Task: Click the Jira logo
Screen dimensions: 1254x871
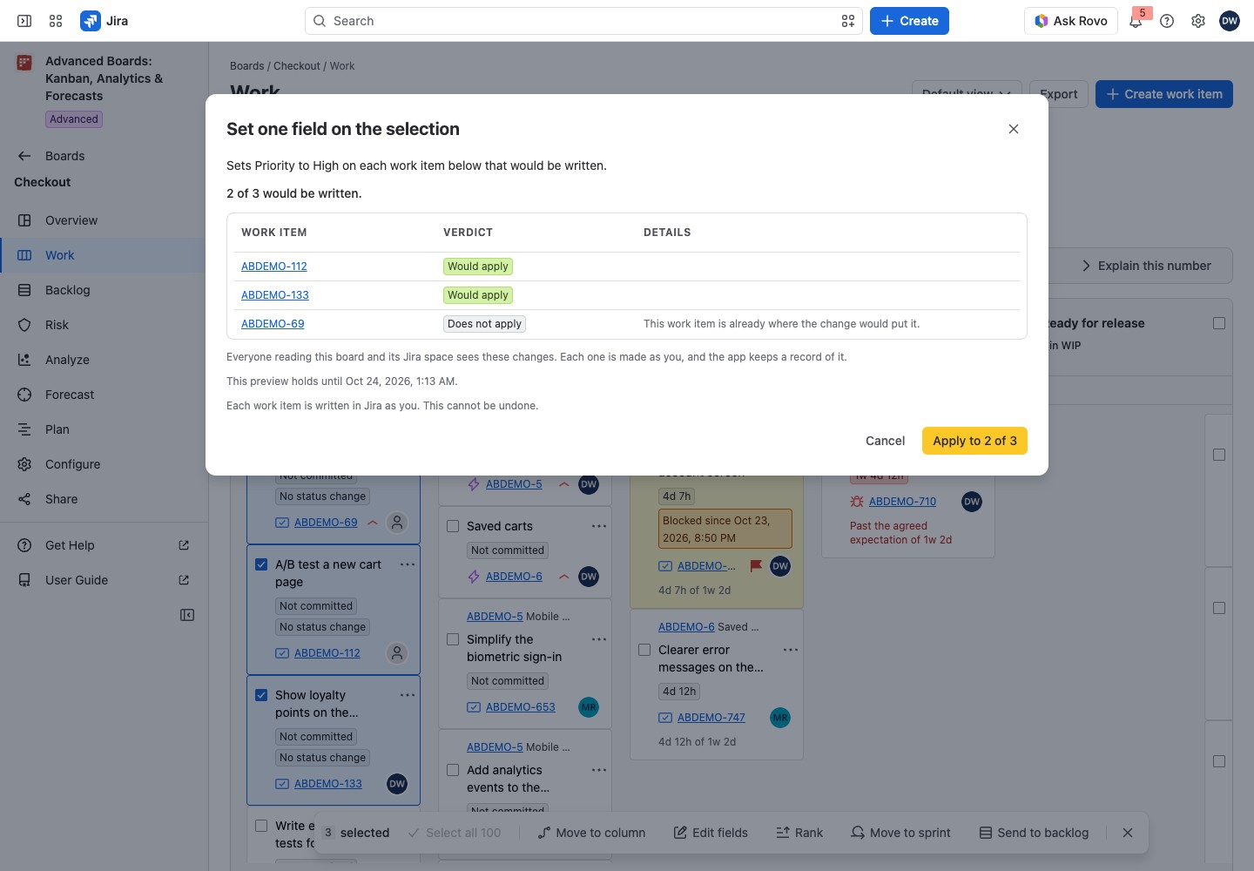Action: tap(104, 21)
